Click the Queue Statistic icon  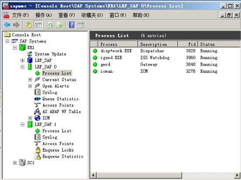[37, 99]
